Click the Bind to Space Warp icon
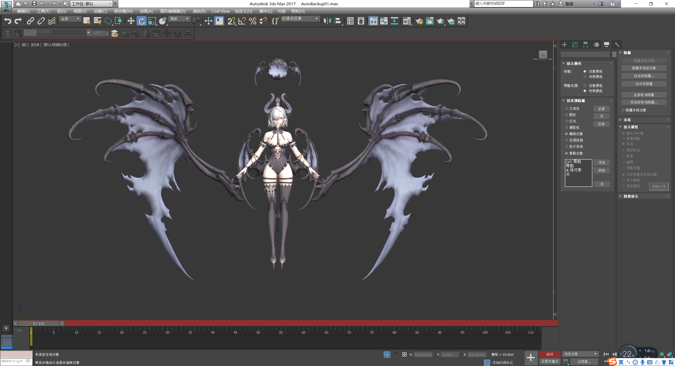The width and height of the screenshot is (675, 366). (52, 21)
